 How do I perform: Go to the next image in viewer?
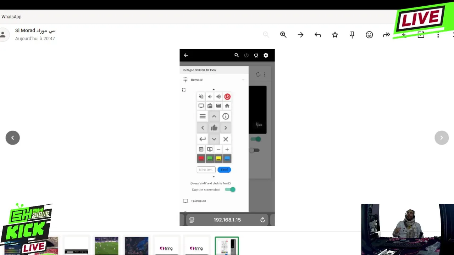click(442, 138)
